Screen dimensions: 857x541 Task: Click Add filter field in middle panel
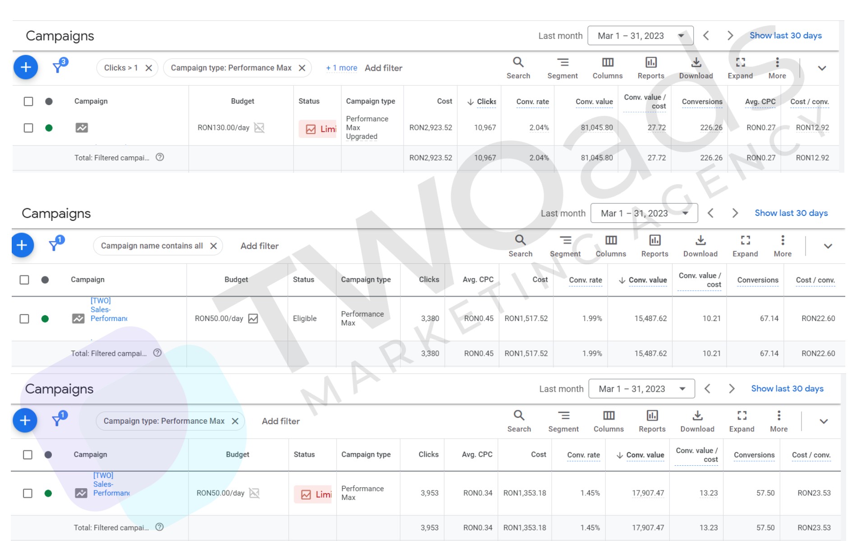(x=259, y=246)
